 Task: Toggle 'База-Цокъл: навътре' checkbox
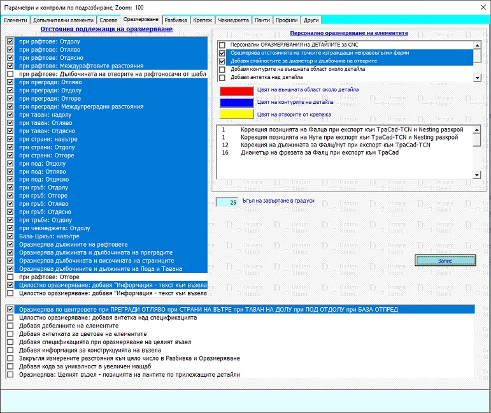[10, 236]
